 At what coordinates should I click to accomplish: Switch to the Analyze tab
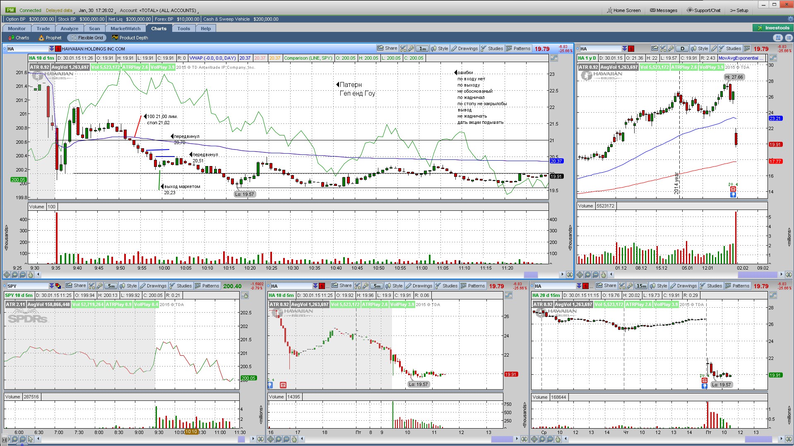tap(69, 29)
